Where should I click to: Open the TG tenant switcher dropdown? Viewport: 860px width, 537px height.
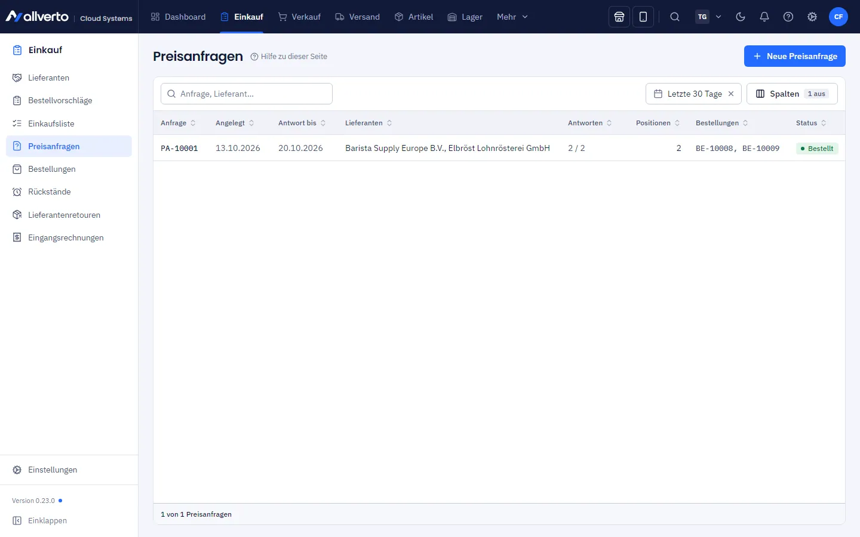pos(709,17)
